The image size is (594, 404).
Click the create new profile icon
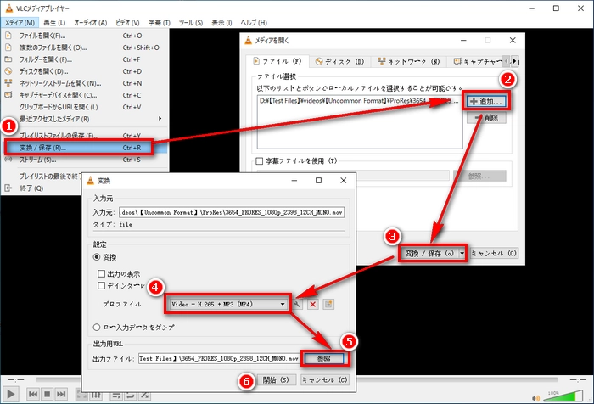click(x=328, y=304)
